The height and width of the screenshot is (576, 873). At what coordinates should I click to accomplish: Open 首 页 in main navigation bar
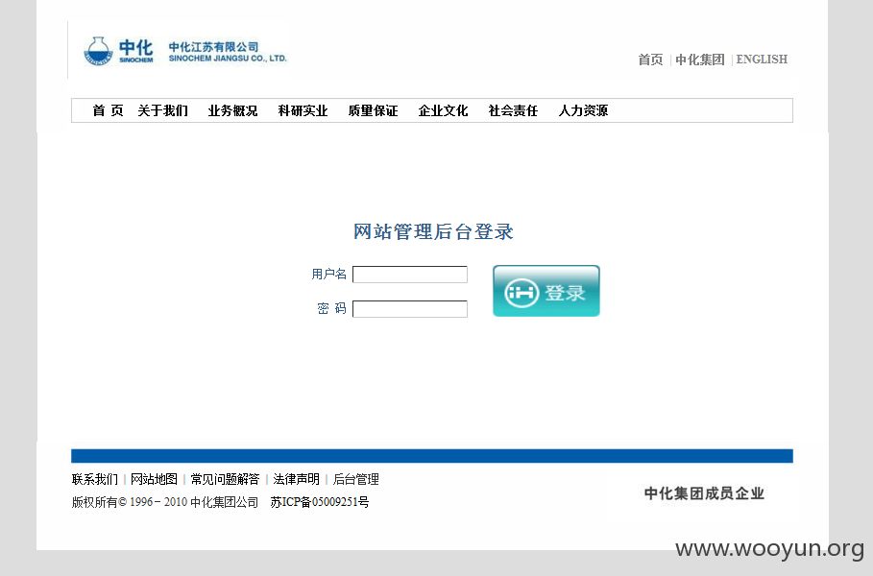(108, 110)
